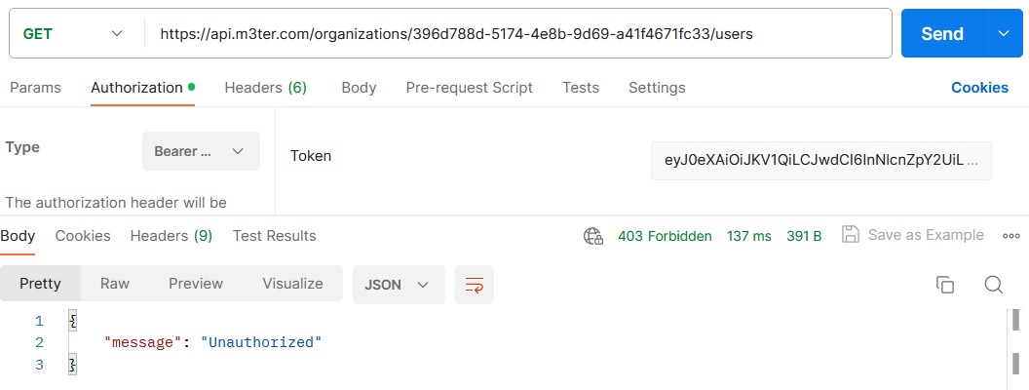
Task: Click Save as Example disk icon
Action: 851,235
